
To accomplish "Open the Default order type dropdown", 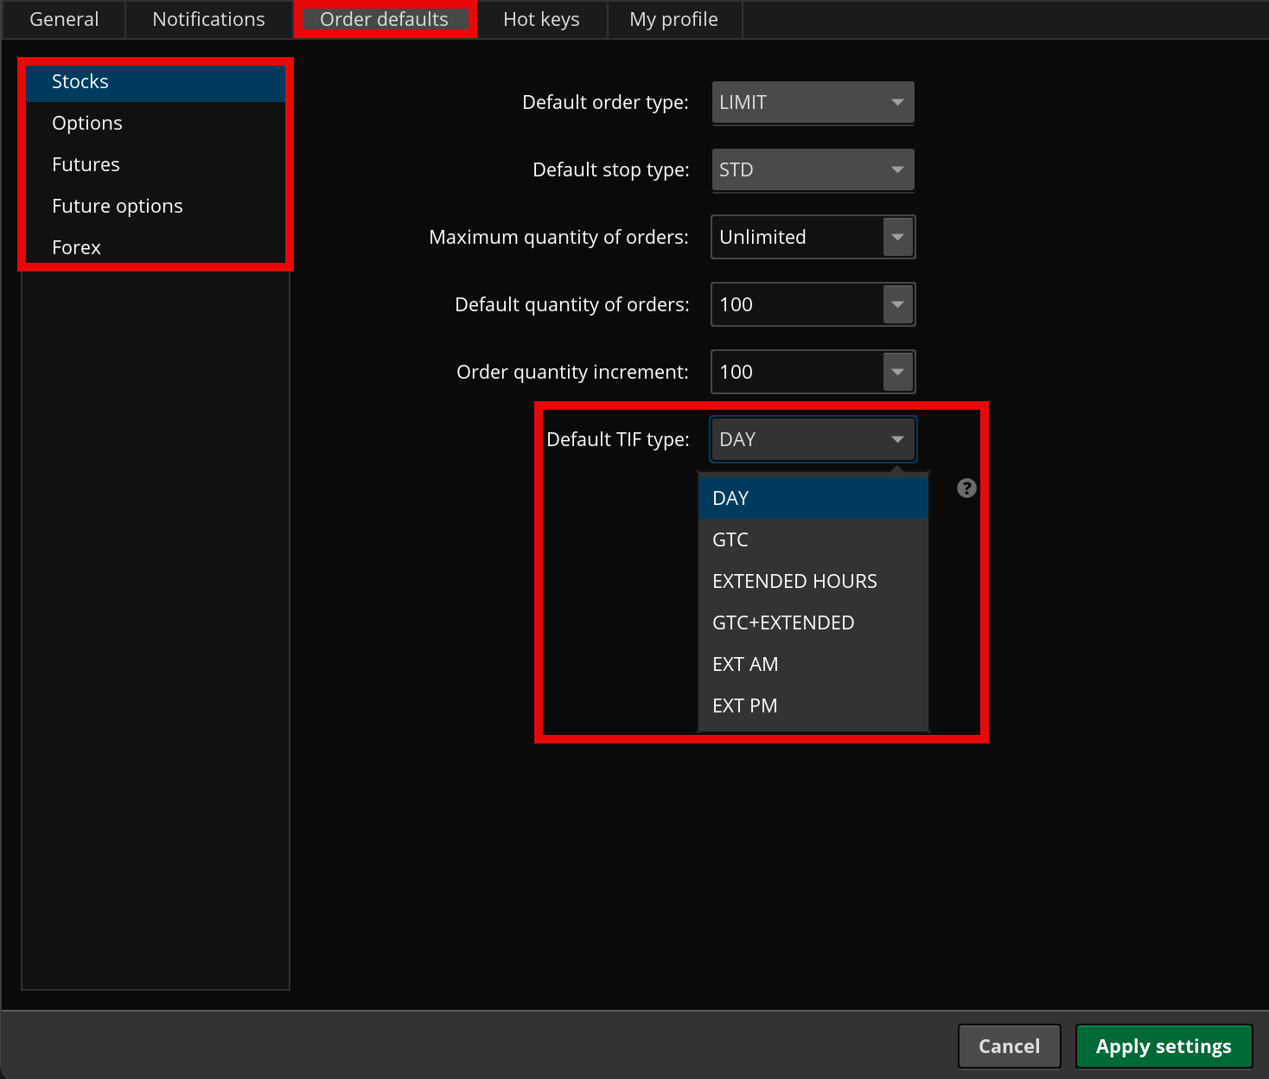I will [x=812, y=102].
